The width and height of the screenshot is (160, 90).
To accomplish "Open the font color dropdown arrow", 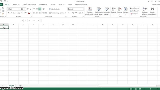I will coord(31,13).
